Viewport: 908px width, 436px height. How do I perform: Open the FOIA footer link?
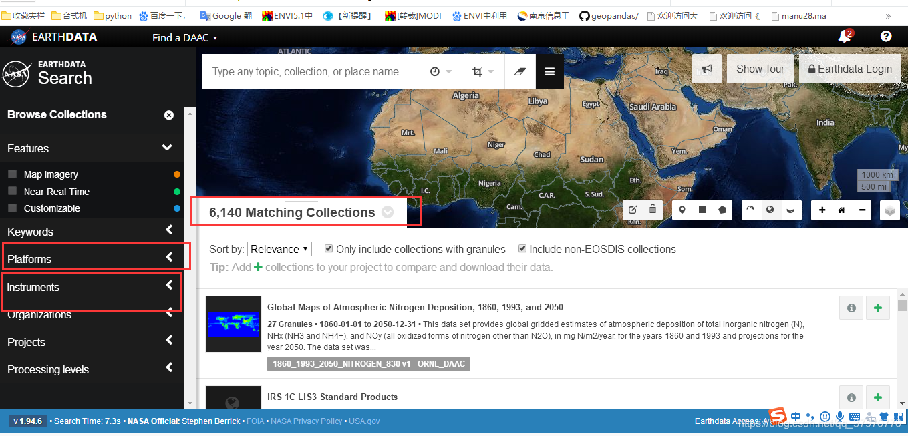tap(255, 421)
